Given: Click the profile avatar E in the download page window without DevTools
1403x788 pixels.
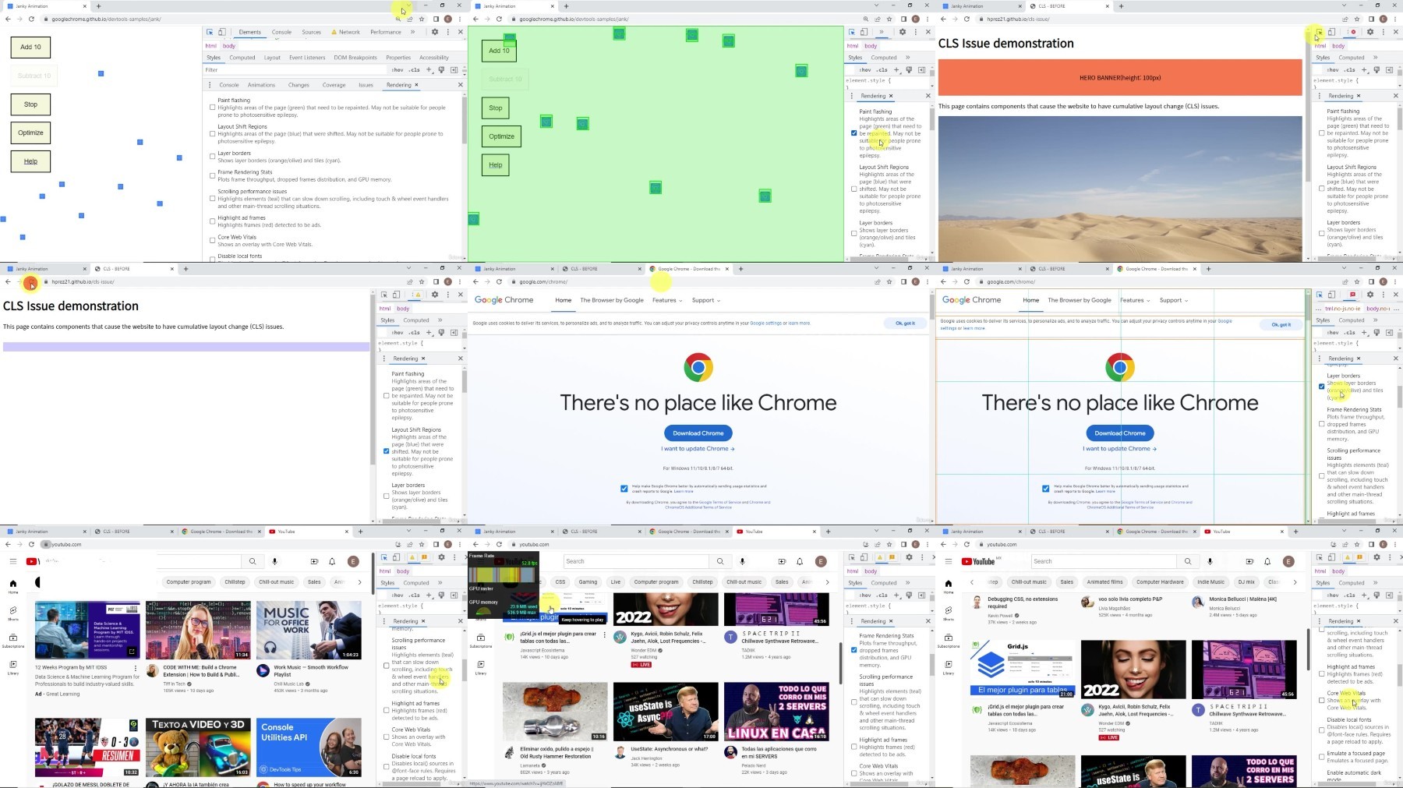Looking at the screenshot, I should [x=916, y=281].
